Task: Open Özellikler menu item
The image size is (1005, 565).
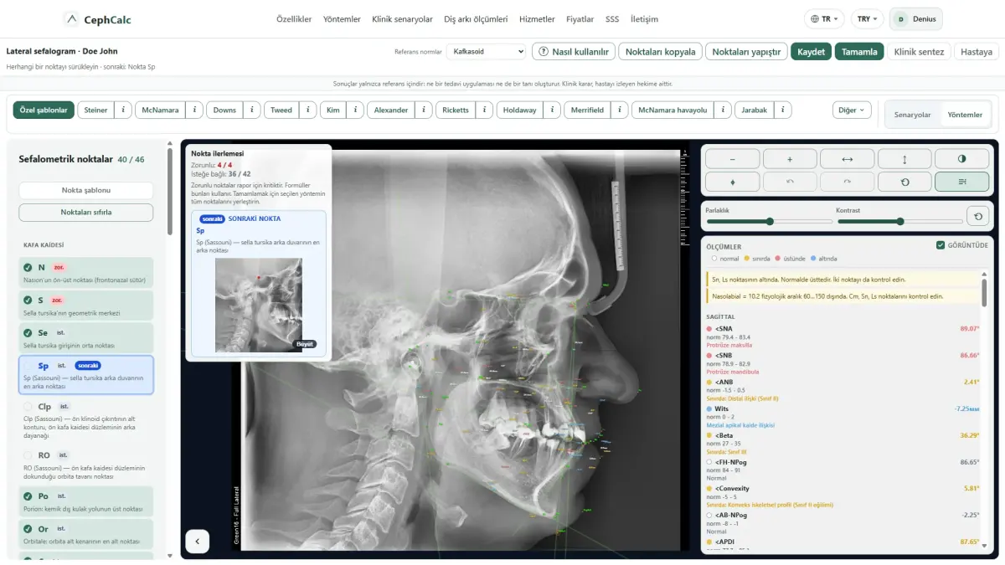Action: (x=294, y=19)
